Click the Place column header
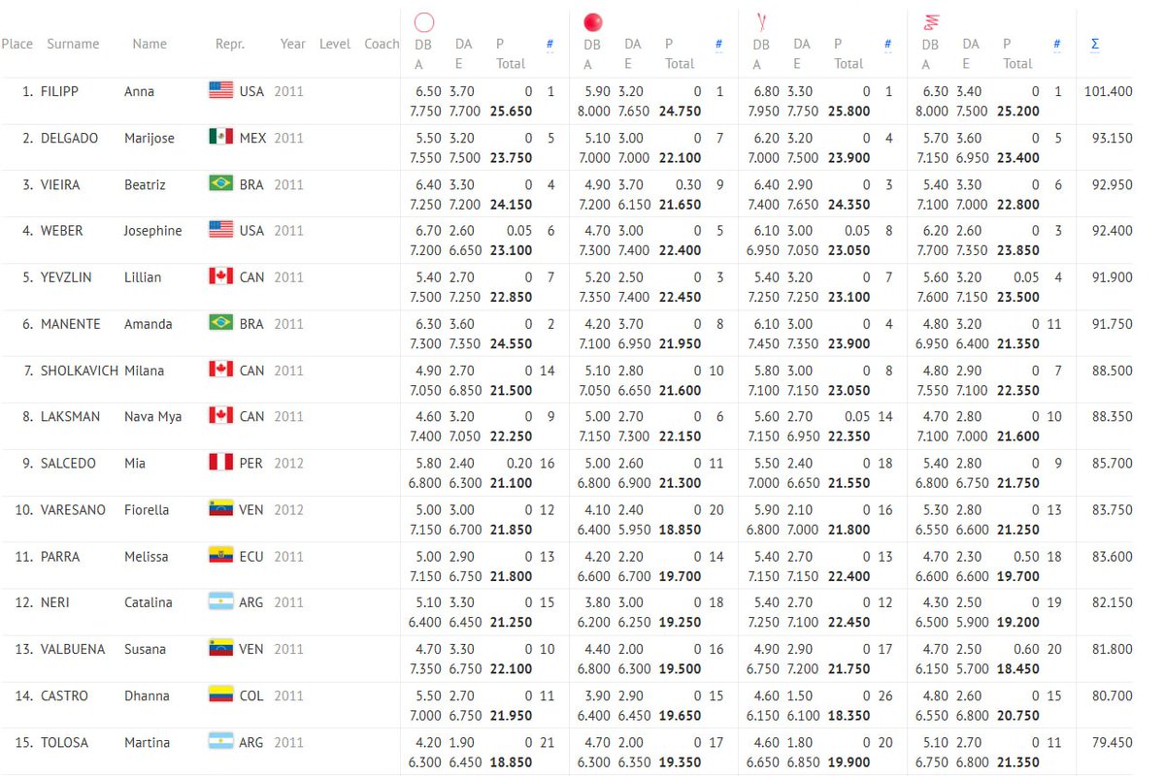This screenshot has height=776, width=1165. (17, 44)
